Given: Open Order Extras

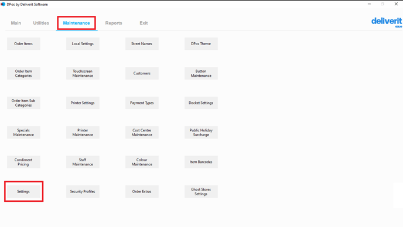Looking at the screenshot, I should 142,191.
